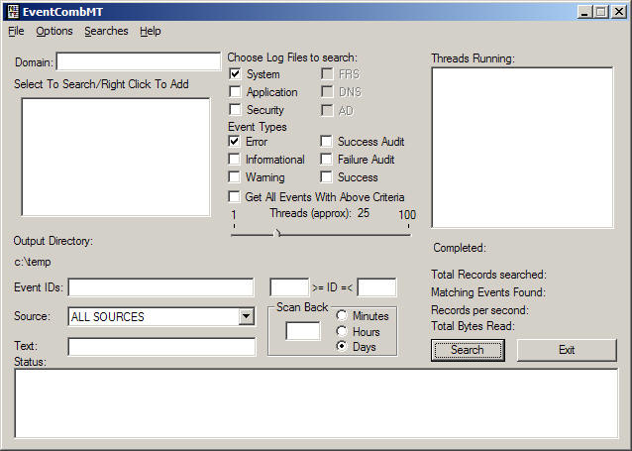Click the c:\temp output directory text
632x451 pixels.
33,262
